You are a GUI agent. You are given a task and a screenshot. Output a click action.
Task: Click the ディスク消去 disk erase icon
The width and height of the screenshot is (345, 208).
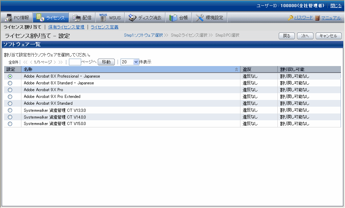point(132,18)
